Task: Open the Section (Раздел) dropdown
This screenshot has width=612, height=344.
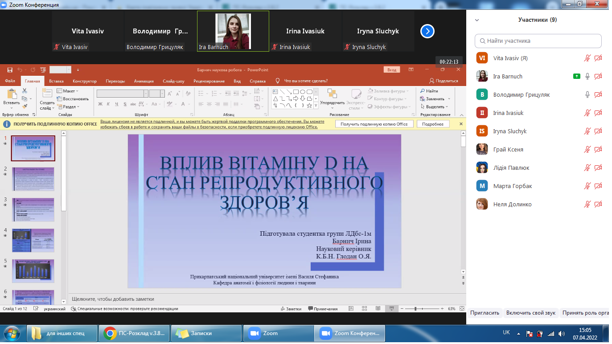Action: coord(69,106)
